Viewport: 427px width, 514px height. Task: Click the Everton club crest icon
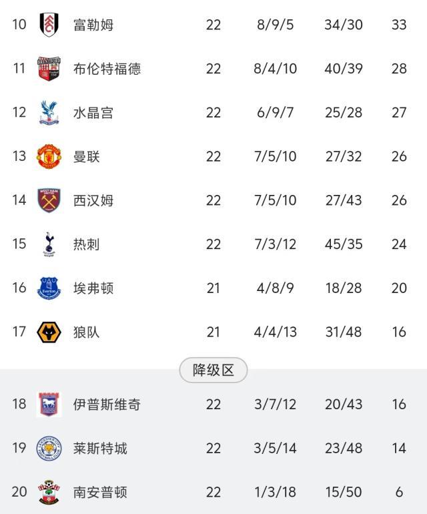(x=49, y=288)
